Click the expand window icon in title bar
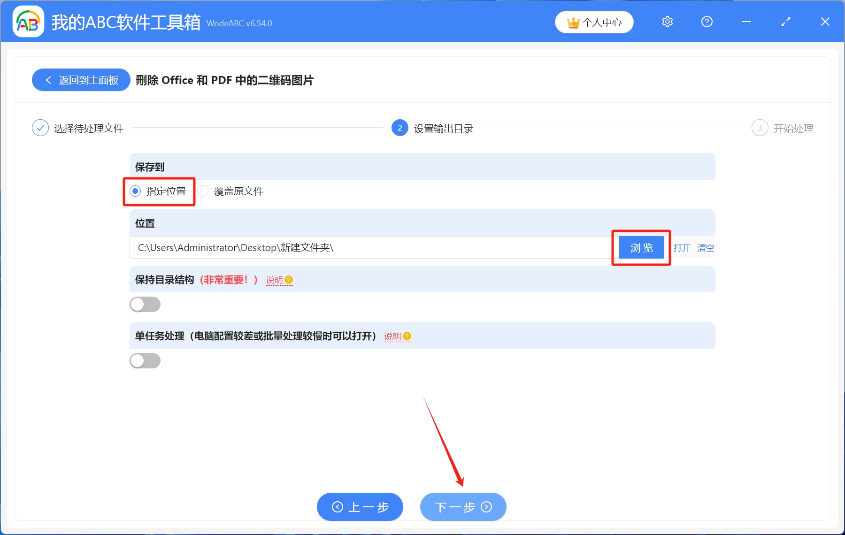The image size is (845, 535). click(785, 22)
